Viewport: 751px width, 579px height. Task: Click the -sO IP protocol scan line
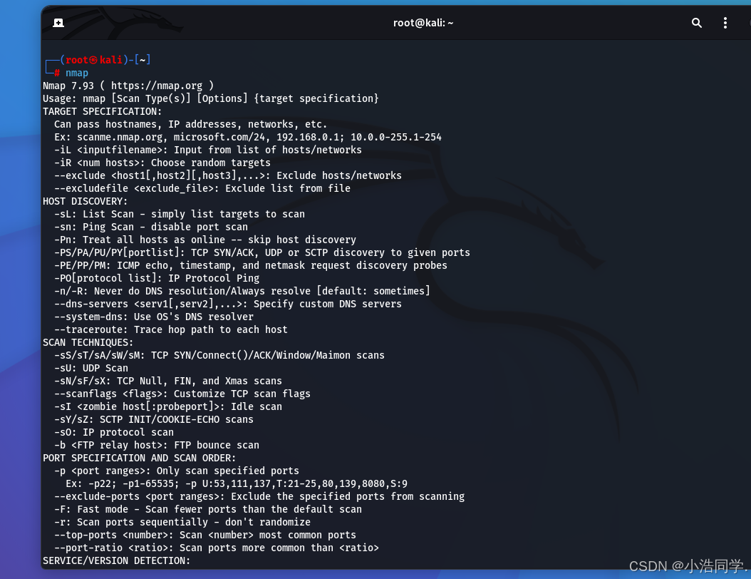(x=114, y=433)
